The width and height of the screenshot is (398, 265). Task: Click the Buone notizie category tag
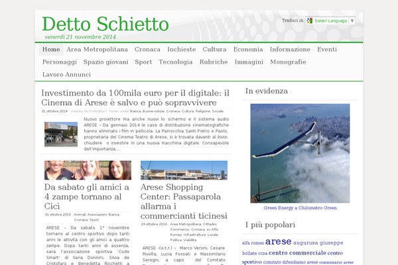[x=153, y=111]
